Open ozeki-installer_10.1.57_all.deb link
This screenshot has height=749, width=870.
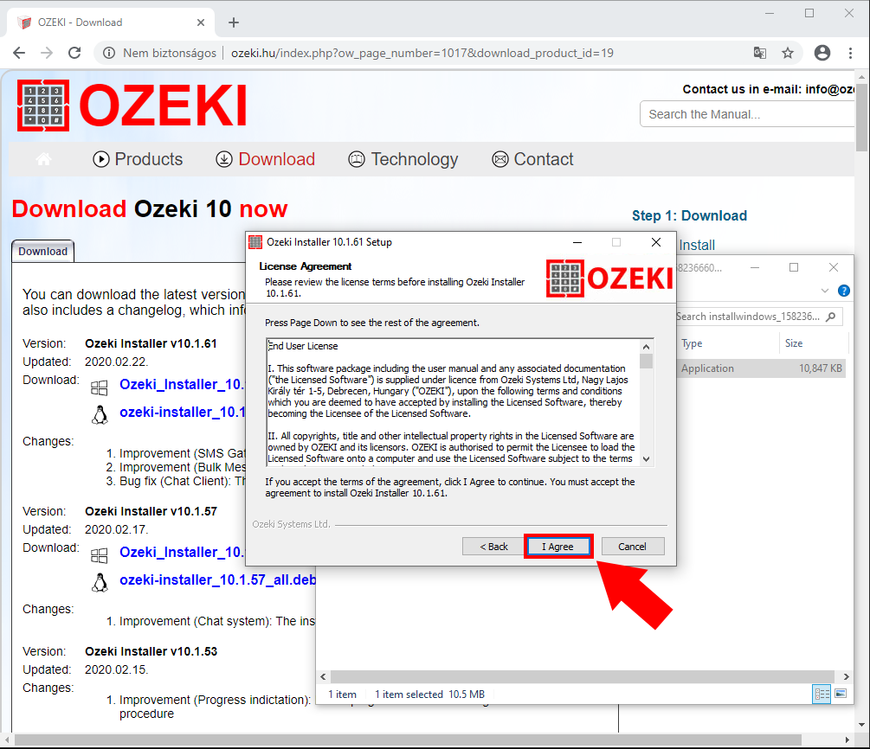point(217,579)
